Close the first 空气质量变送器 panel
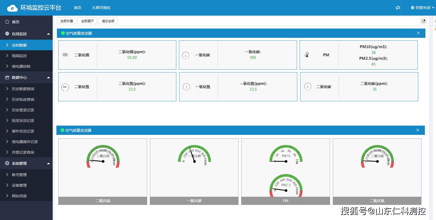This screenshot has height=220, width=436. pyautogui.click(x=418, y=33)
